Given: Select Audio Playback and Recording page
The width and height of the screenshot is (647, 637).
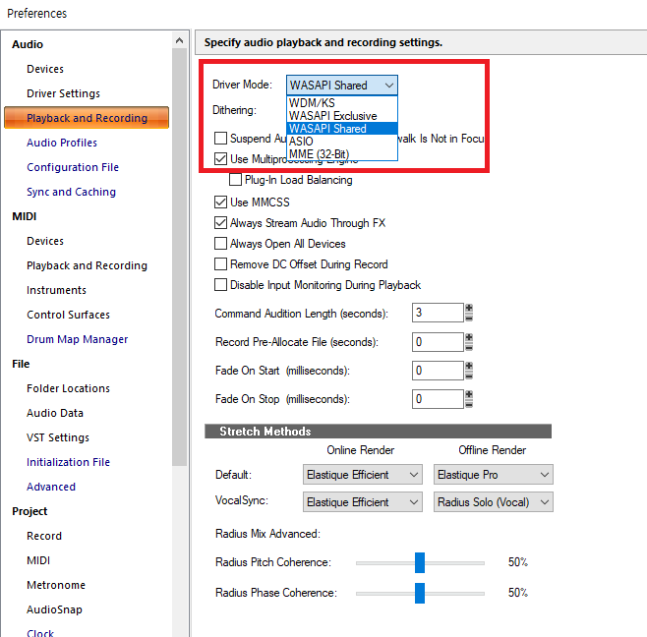Looking at the screenshot, I should coord(87,118).
